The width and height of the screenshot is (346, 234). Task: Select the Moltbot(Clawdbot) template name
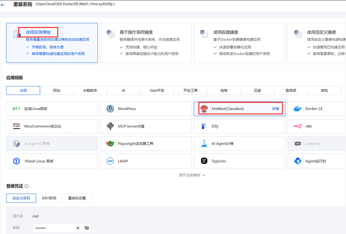(x=228, y=108)
